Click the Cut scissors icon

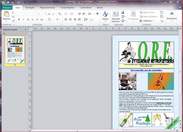[13, 12]
